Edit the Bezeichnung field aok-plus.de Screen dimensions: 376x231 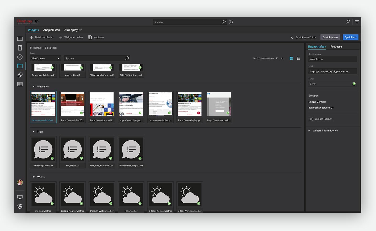(x=333, y=59)
